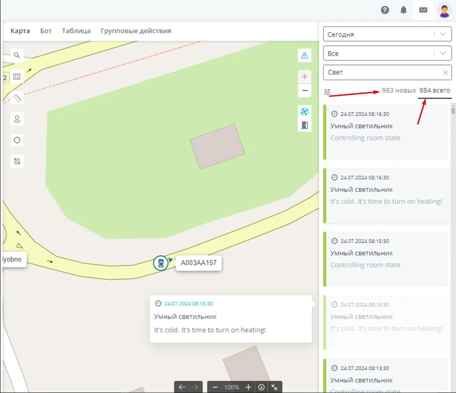Screen dimensions: 456x393
Task: Click the A003AA157 vehicle label
Action: click(x=199, y=263)
